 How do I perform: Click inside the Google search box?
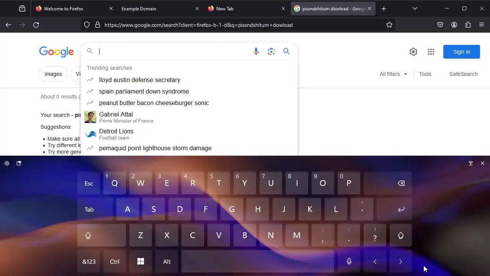pyautogui.click(x=172, y=51)
